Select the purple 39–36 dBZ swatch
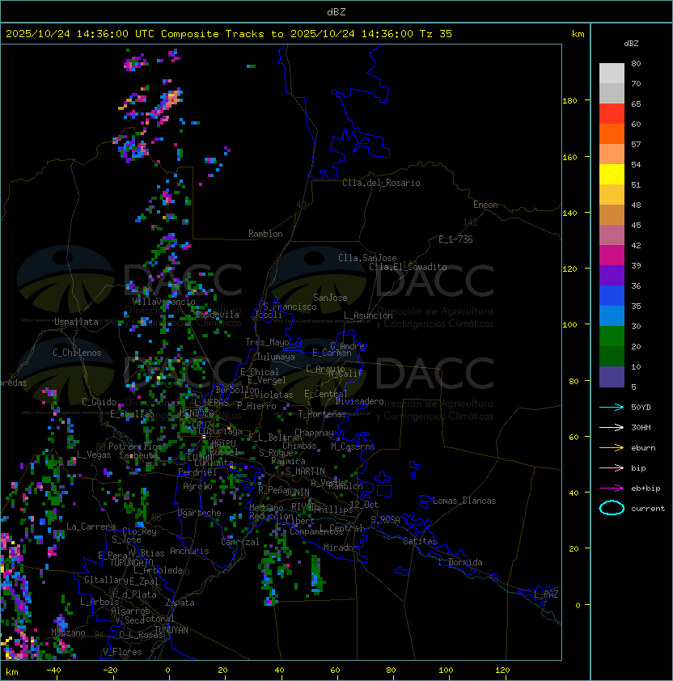This screenshot has width=673, height=681. click(612, 275)
